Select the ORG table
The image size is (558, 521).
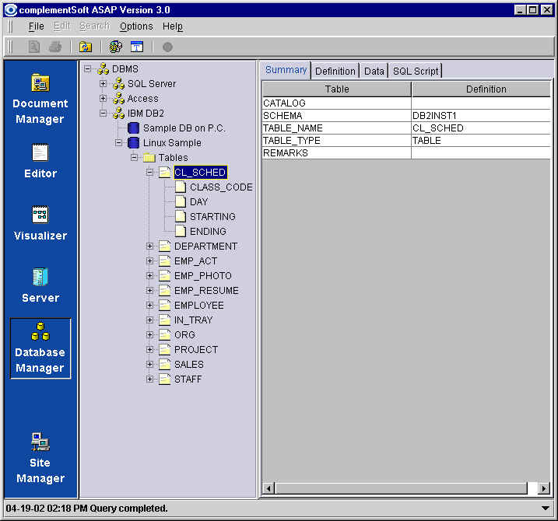(184, 334)
